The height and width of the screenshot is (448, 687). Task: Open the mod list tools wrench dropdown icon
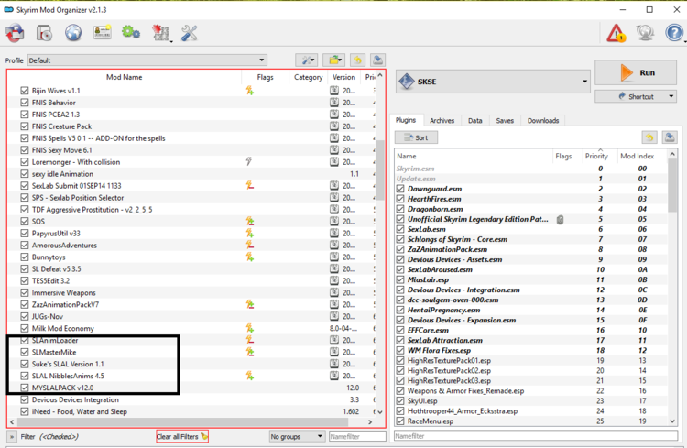[307, 60]
